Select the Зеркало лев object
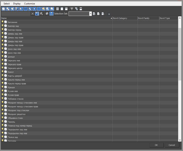This screenshot has width=183, height=151. pyautogui.click(x=14, y=60)
